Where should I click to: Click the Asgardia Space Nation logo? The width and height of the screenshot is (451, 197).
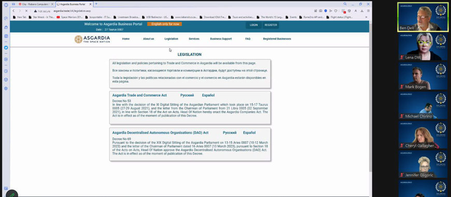pyautogui.click(x=92, y=39)
